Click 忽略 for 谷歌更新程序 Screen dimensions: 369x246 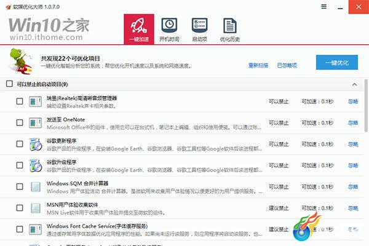(x=353, y=144)
